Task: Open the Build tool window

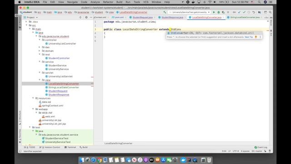Action: (84, 147)
